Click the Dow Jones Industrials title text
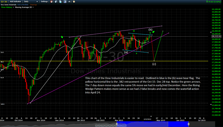The image size is (223, 127). 9,5
